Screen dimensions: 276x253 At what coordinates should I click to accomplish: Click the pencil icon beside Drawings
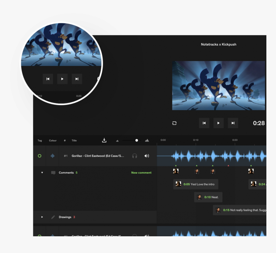pos(53,217)
